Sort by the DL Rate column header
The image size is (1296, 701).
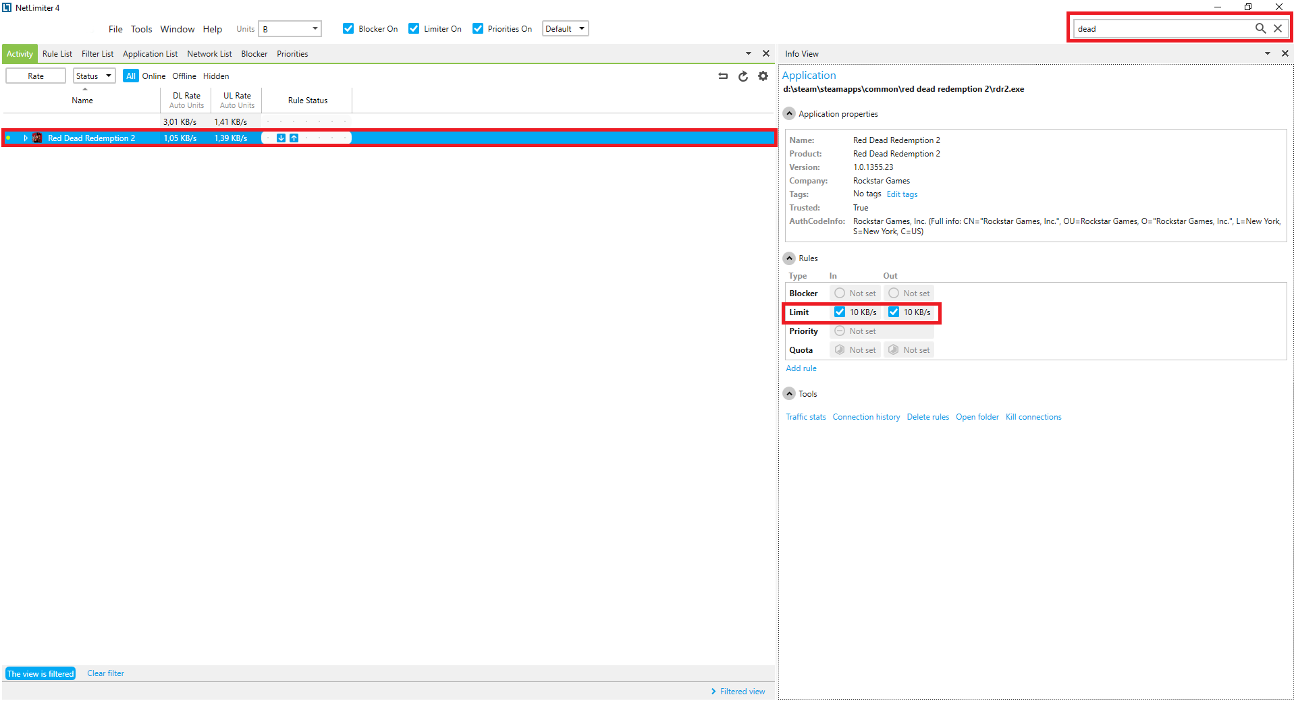pos(186,101)
